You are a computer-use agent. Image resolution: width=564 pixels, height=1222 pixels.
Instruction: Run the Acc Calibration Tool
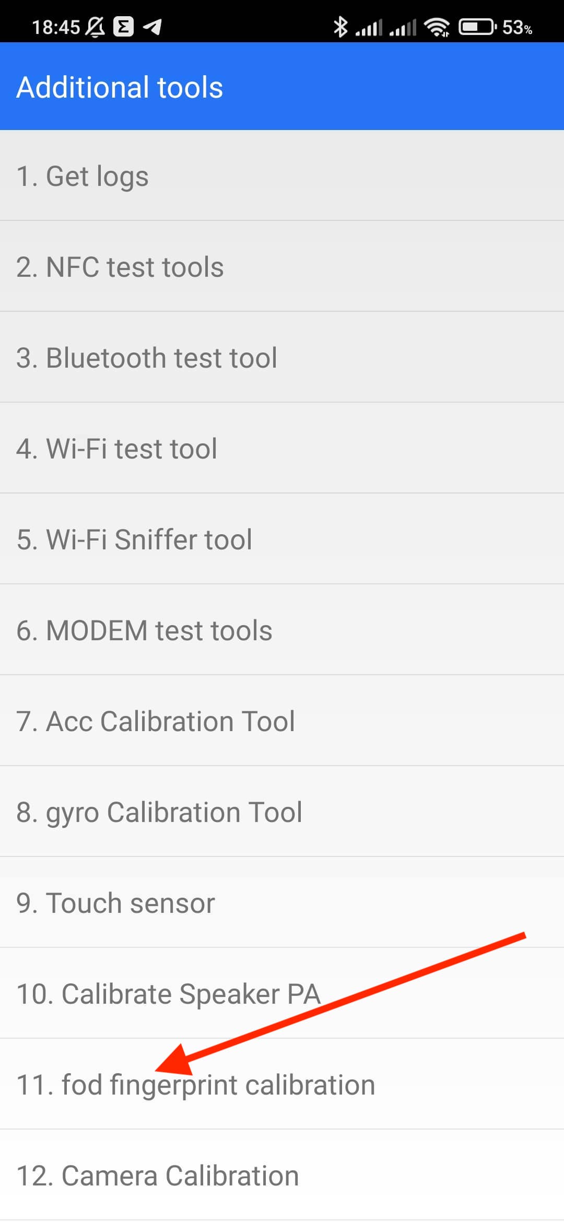click(x=282, y=721)
